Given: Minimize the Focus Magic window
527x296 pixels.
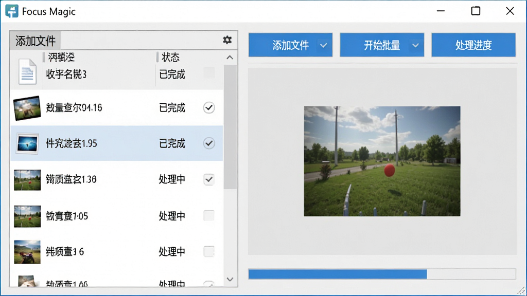Looking at the screenshot, I should [x=441, y=11].
